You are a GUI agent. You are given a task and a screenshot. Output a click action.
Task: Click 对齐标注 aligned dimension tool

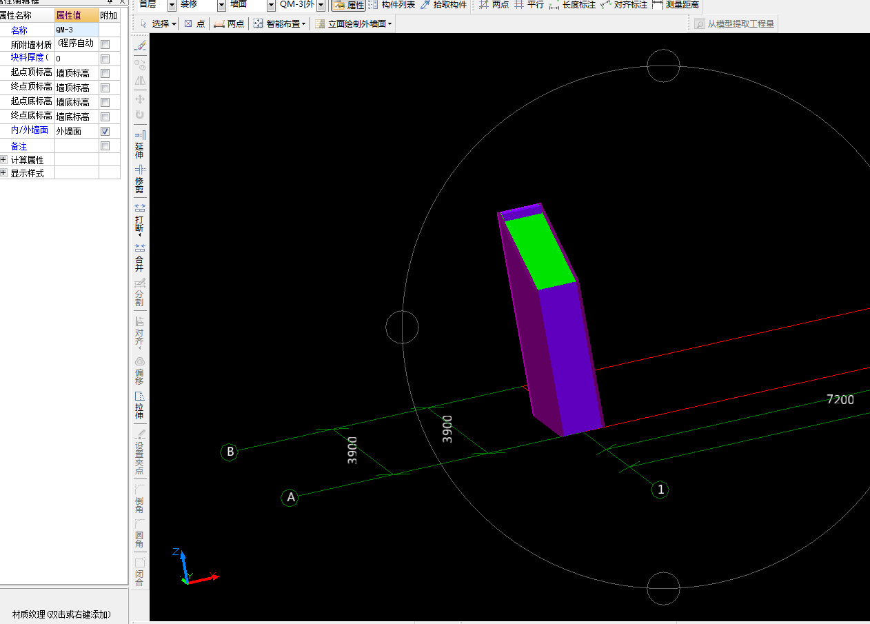point(624,5)
